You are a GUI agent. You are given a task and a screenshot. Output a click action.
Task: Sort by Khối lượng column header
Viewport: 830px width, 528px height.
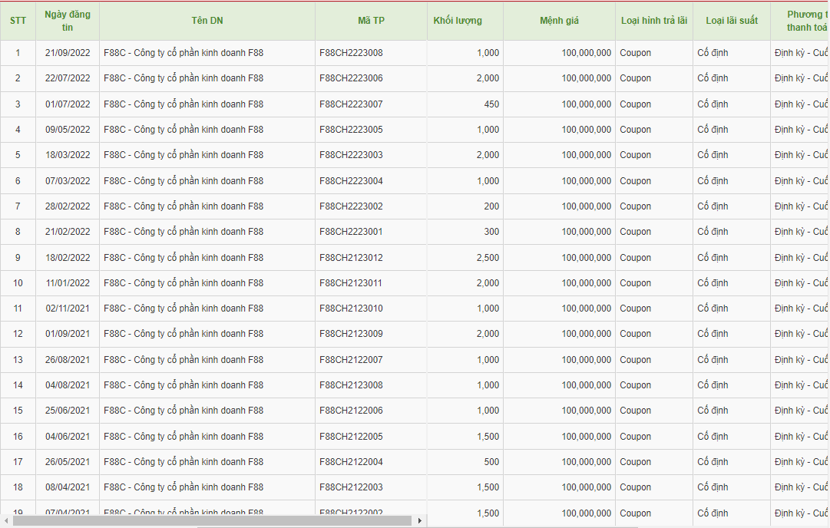tap(458, 21)
